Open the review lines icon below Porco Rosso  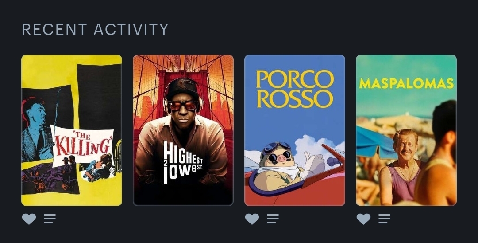[273, 219]
